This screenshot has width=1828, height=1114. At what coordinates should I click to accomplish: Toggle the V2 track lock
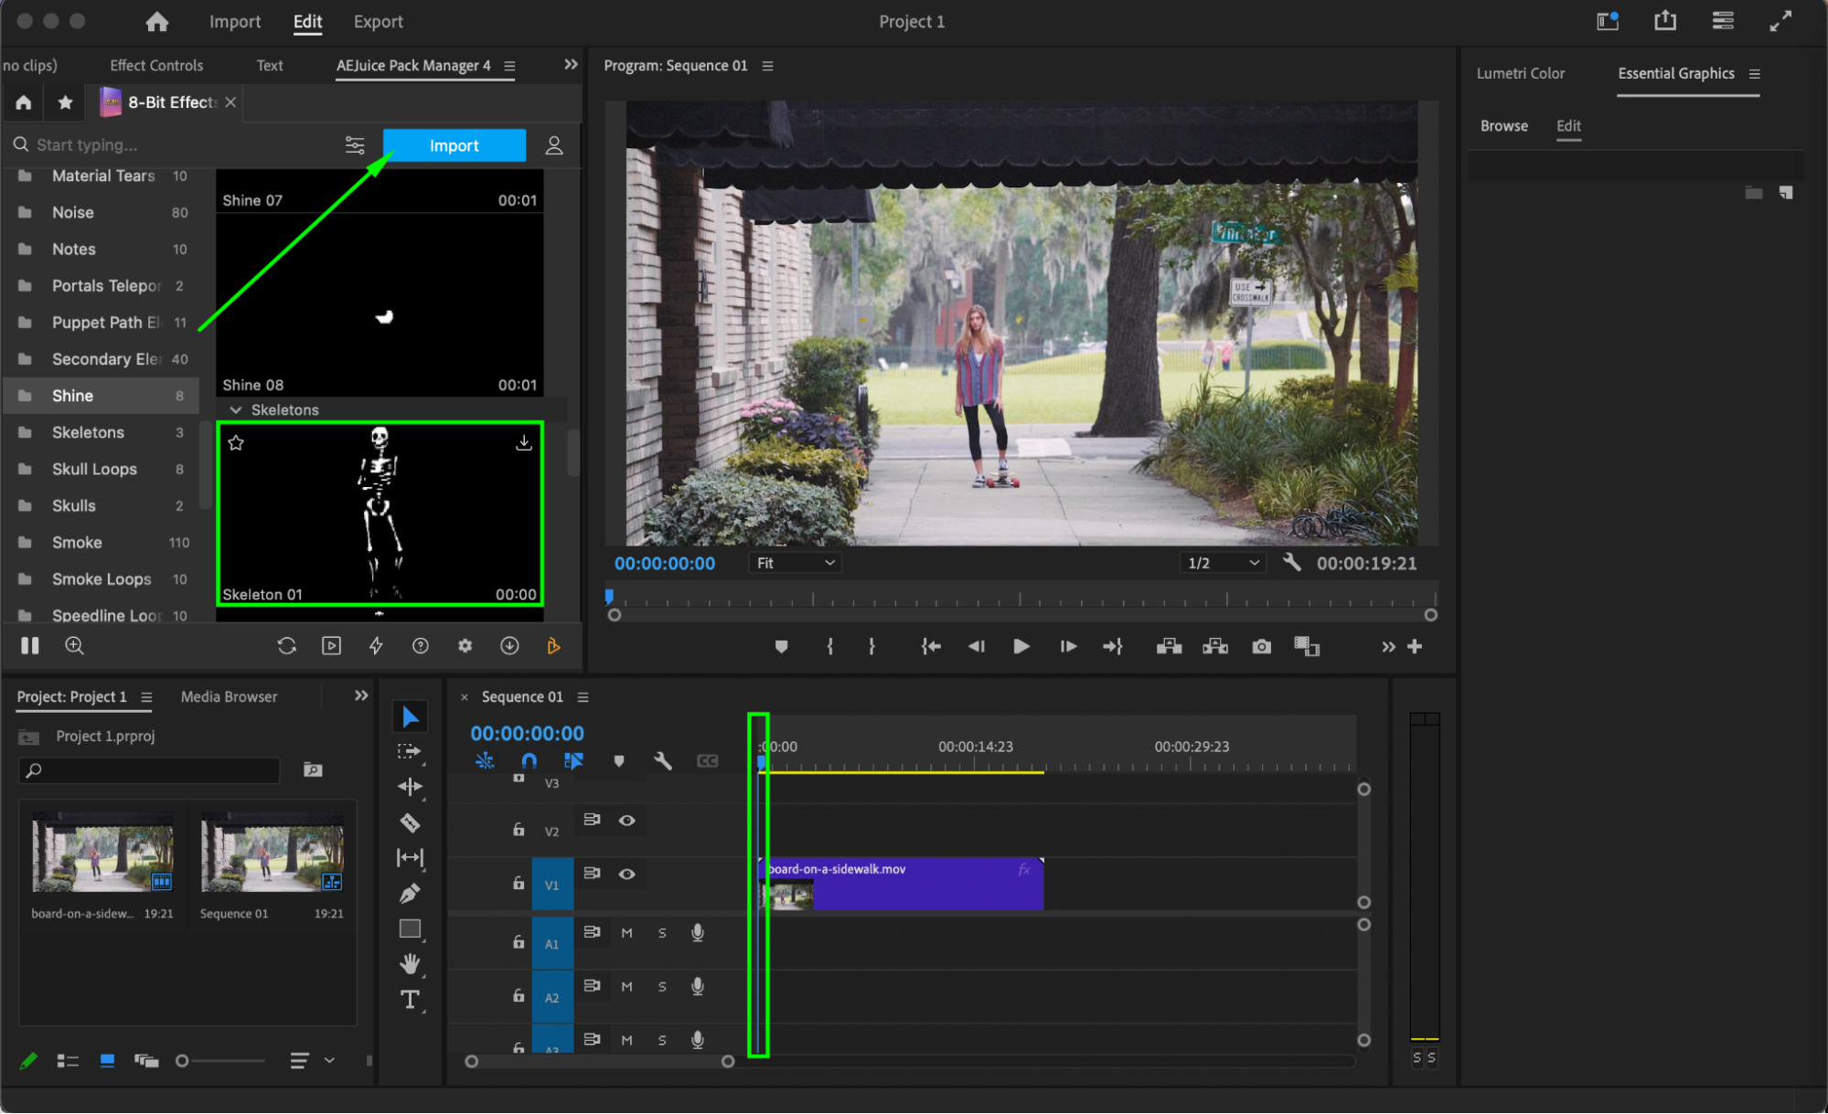[518, 830]
